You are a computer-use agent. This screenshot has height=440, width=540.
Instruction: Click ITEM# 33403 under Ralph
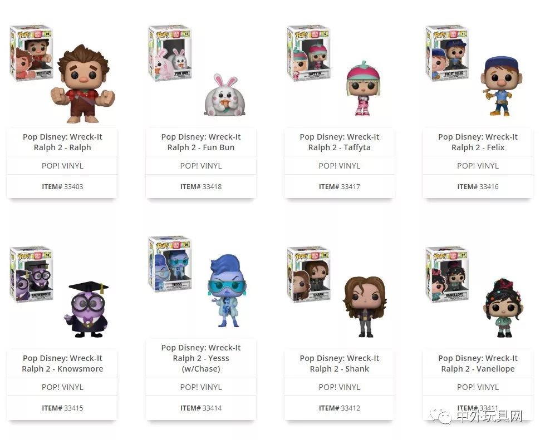point(62,187)
